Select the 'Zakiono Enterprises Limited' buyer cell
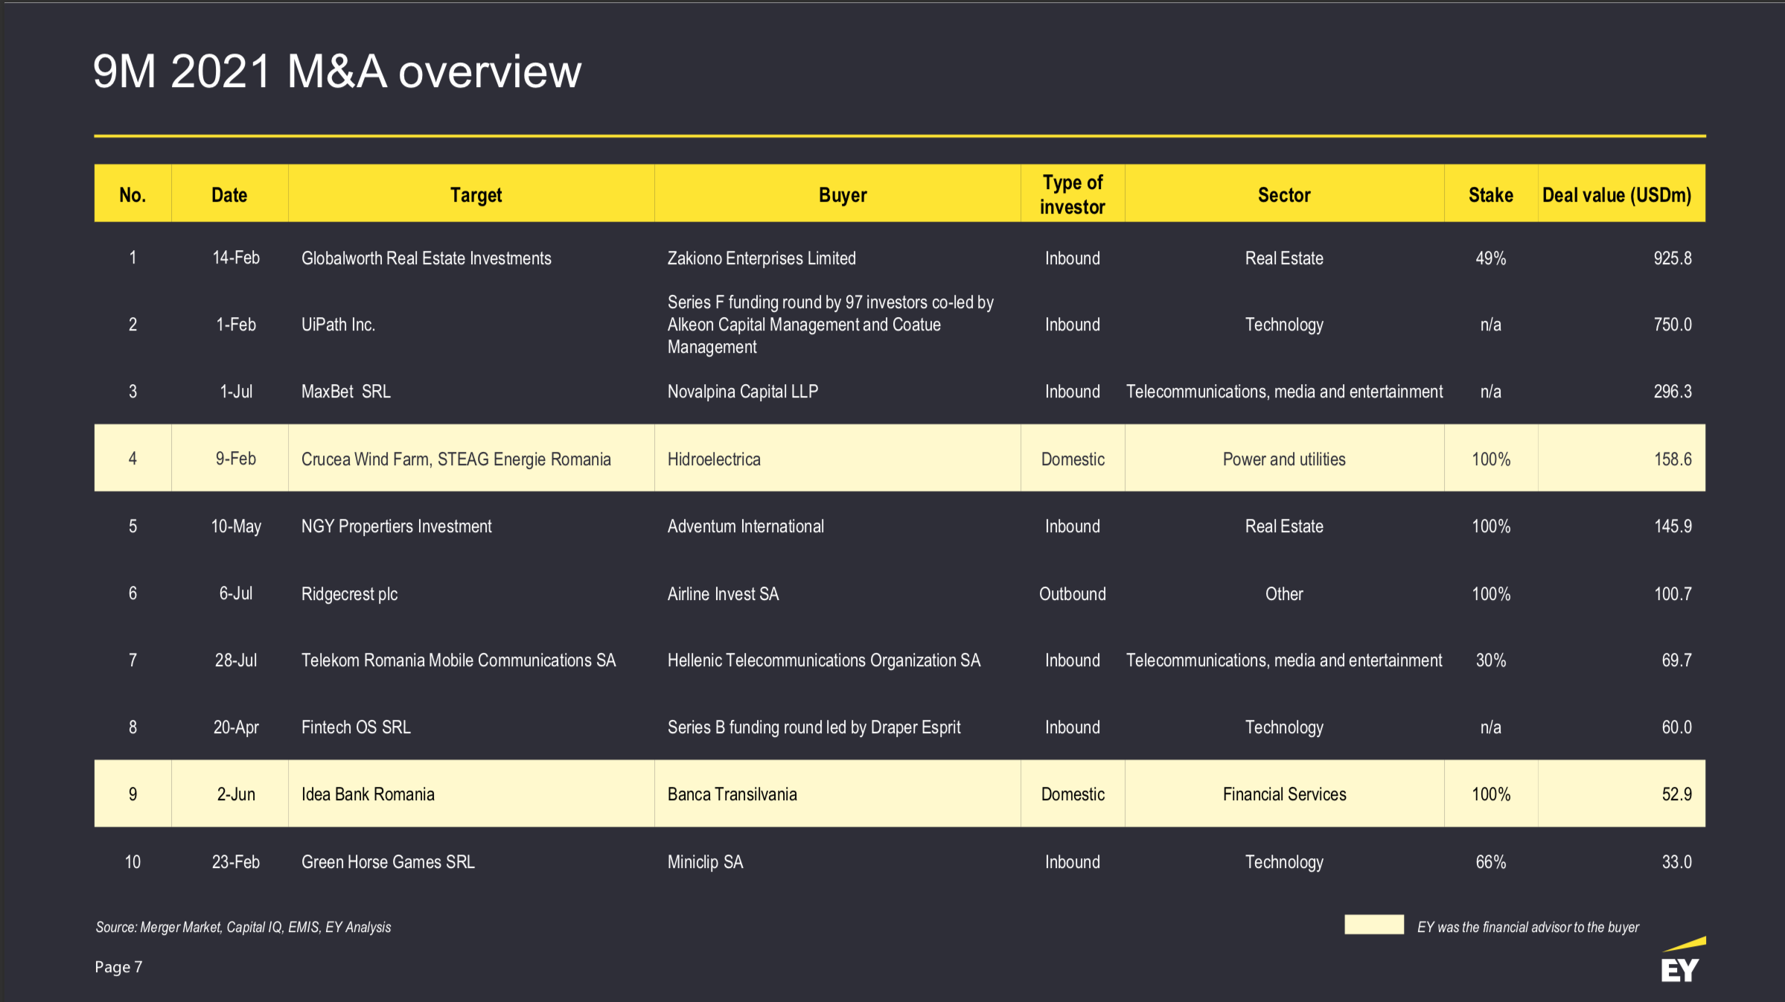Screen dimensions: 1785x1002 (761, 258)
